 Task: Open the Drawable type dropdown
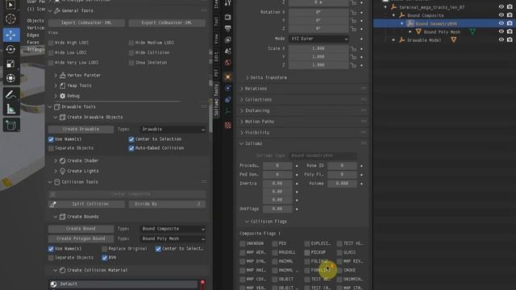click(173, 129)
